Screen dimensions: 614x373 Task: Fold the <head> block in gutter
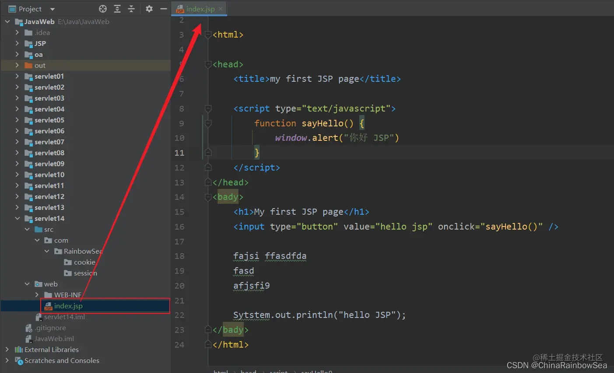[x=208, y=64]
